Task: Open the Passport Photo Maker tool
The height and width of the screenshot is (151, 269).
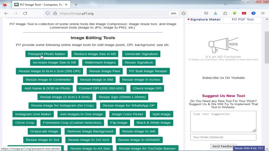Action: tap(47, 54)
